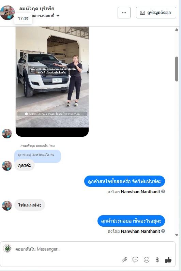Screen dimensions: 181x271
Task: Click the ดูข้อมูลติดต่อ contact info button
Action: (x=156, y=13)
